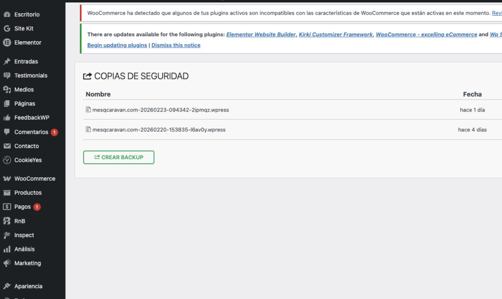Select the Elementor sidebar icon
502x299 pixels.
point(7,42)
